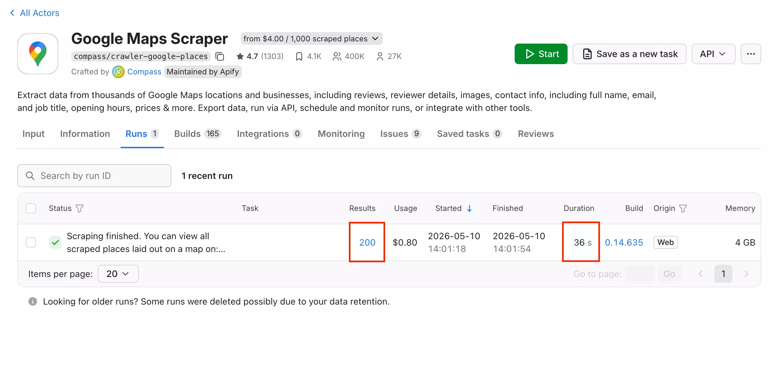Click the Web origin badge
Viewport: 776px width, 386px height.
666,242
